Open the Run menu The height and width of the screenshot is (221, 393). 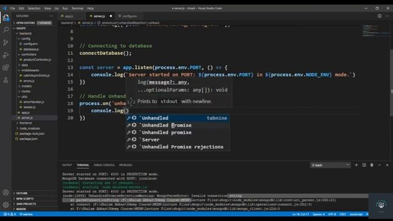[65, 8]
